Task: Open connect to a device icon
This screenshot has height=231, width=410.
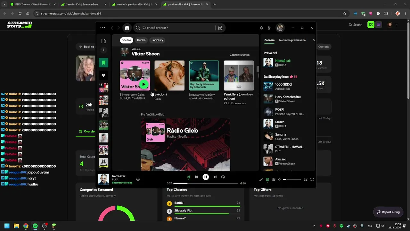Action: pyautogui.click(x=274, y=179)
